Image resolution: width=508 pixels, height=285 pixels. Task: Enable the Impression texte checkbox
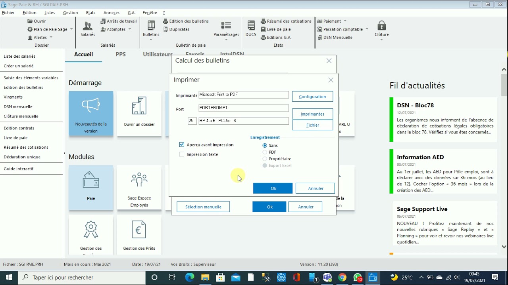coord(182,154)
